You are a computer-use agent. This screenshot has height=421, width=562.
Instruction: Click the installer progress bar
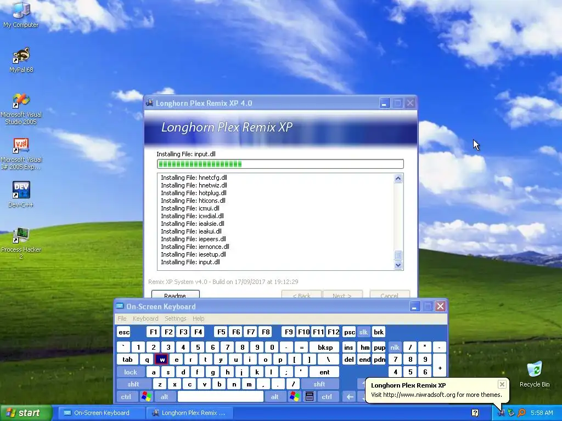coord(280,164)
